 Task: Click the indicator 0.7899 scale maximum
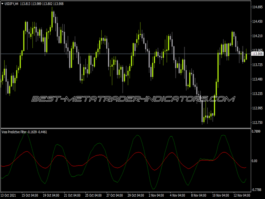pos(256,131)
